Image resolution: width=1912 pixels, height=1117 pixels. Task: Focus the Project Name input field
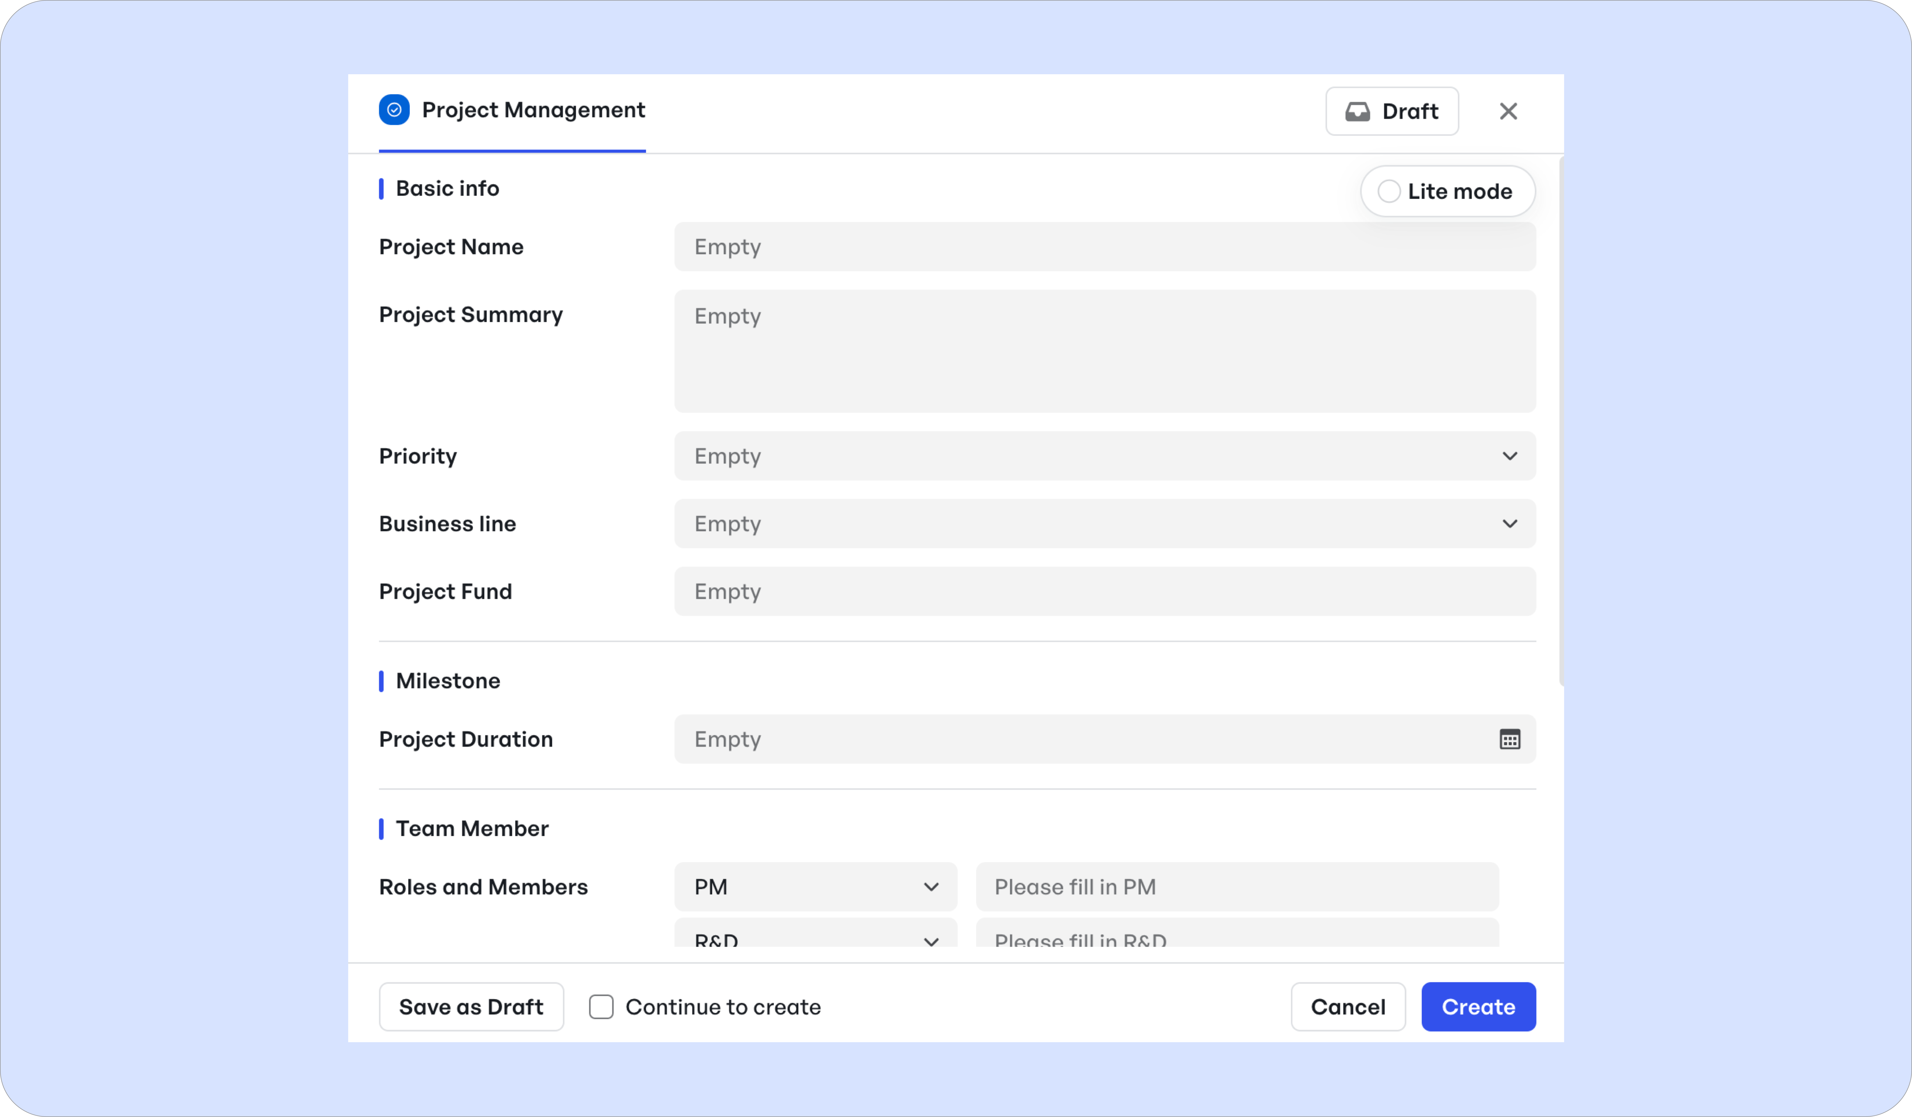[x=1105, y=247]
